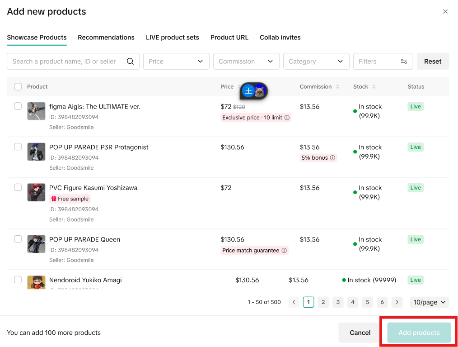This screenshot has width=458, height=347.
Task: Click the Cancel button
Action: (x=360, y=333)
